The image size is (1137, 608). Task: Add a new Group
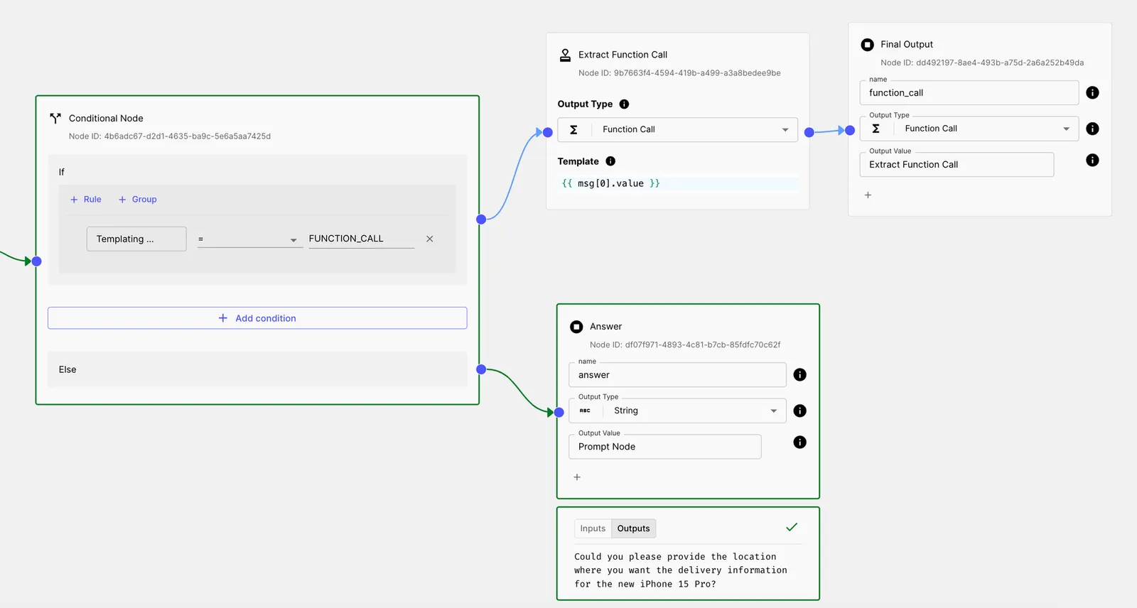pos(138,200)
